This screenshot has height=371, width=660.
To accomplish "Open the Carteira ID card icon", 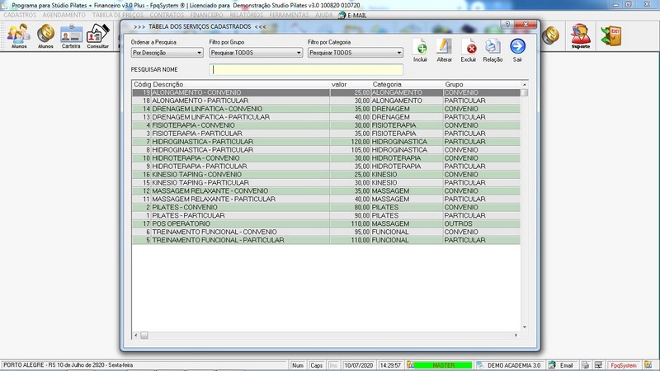I will tap(71, 35).
